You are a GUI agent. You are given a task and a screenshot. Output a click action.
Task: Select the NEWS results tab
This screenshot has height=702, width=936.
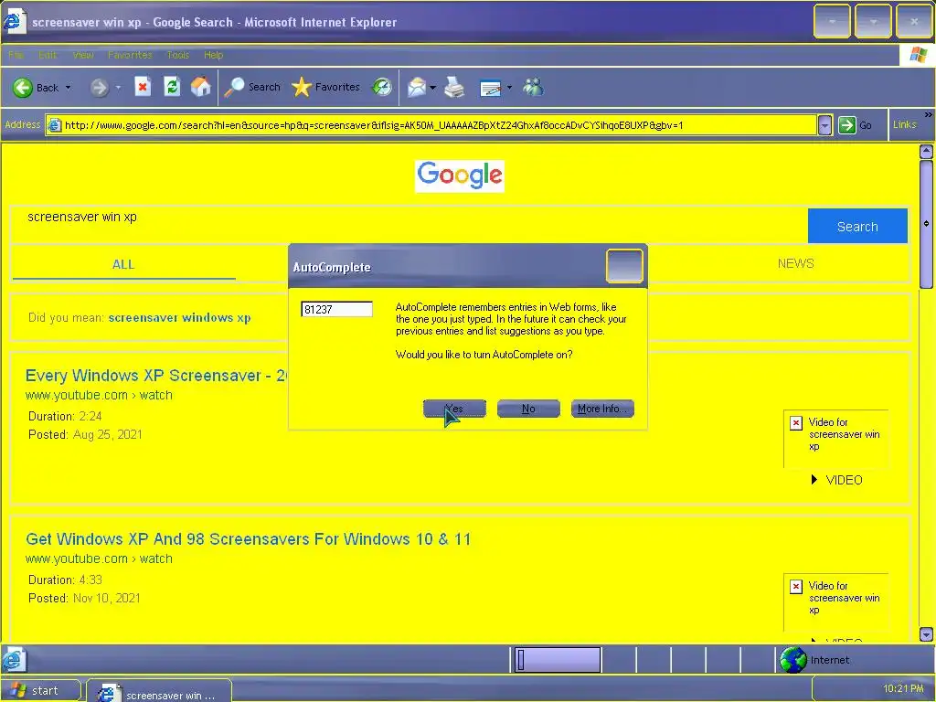(796, 263)
